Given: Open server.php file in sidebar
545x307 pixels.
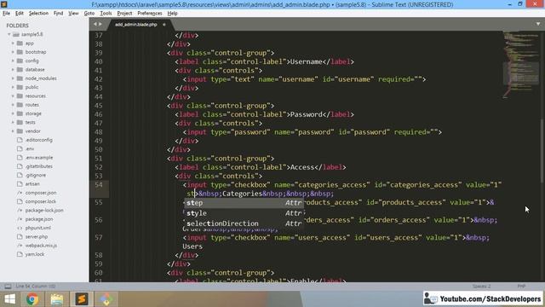Looking at the screenshot, I should pos(36,237).
